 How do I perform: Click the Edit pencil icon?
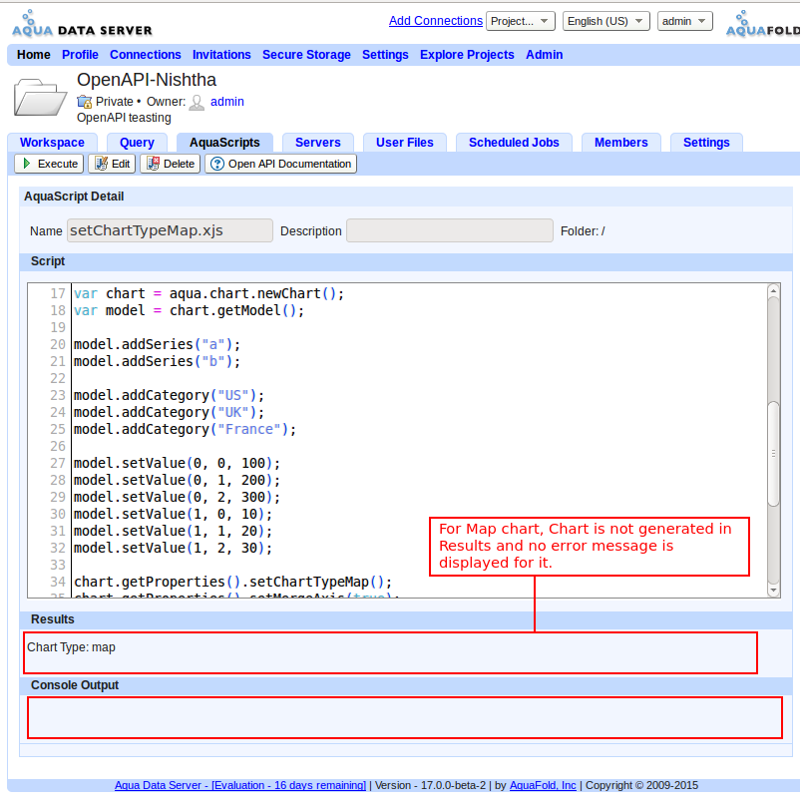tap(102, 164)
